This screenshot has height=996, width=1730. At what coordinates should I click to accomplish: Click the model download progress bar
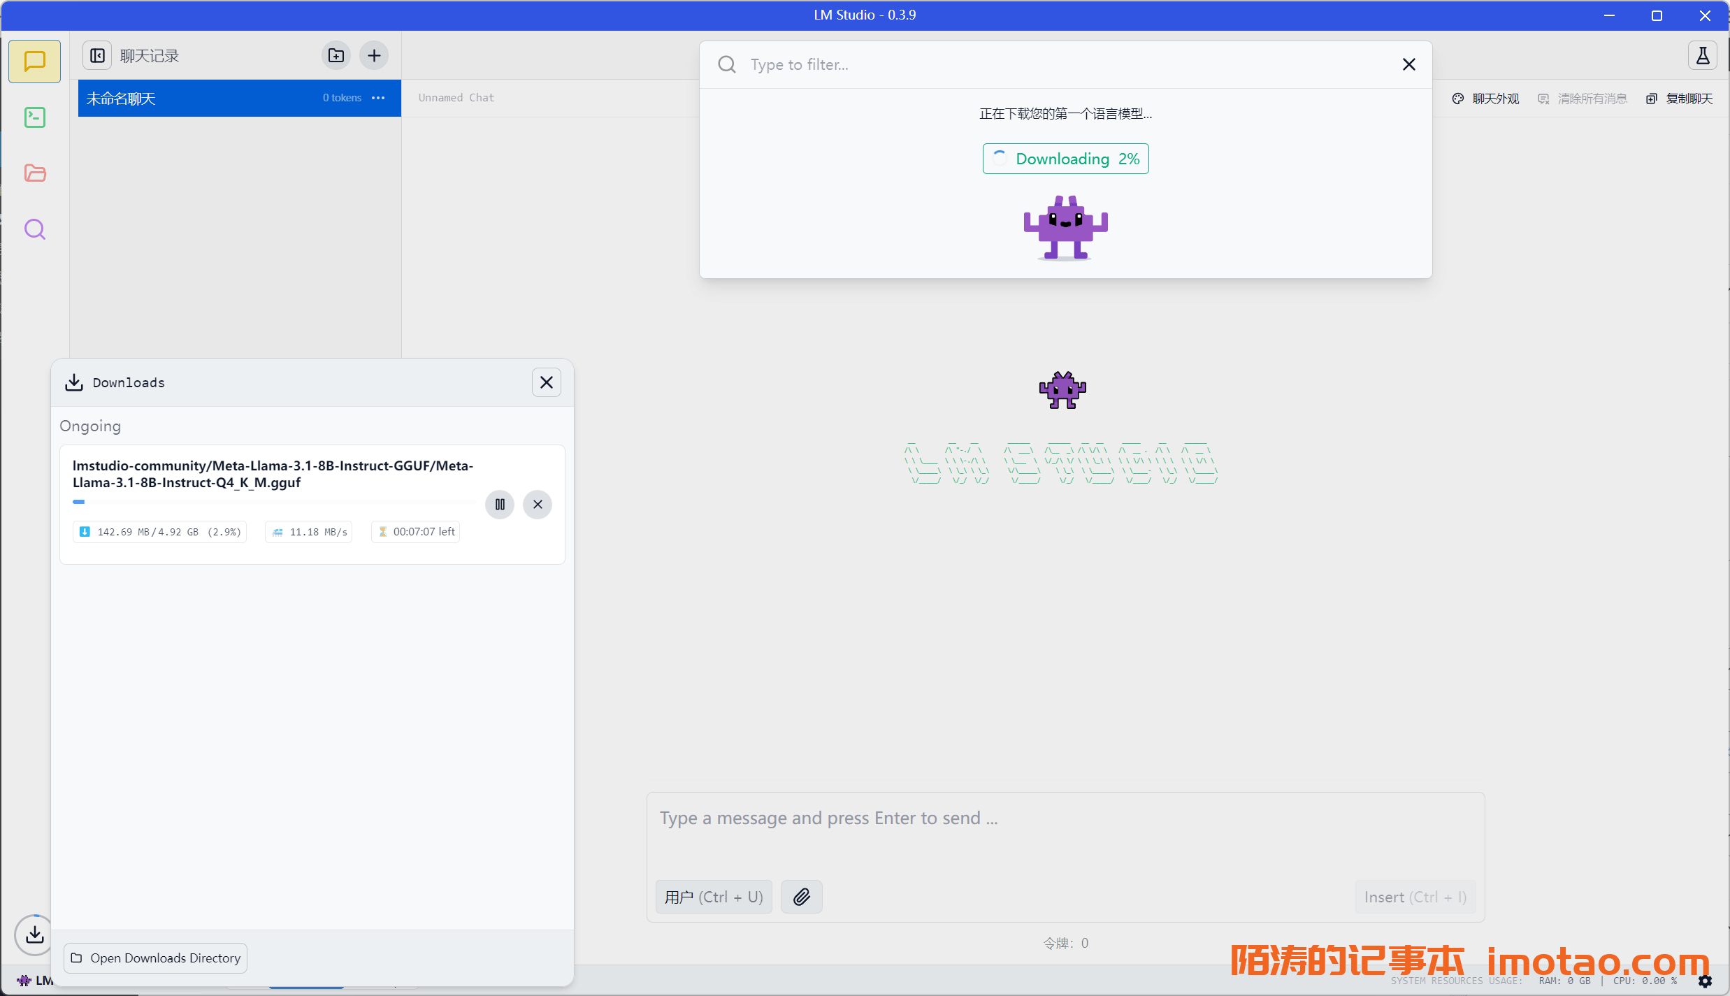[274, 502]
